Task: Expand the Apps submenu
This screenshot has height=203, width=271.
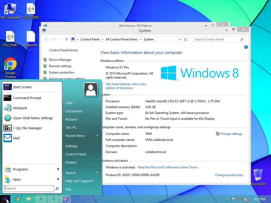Action: 32,179
